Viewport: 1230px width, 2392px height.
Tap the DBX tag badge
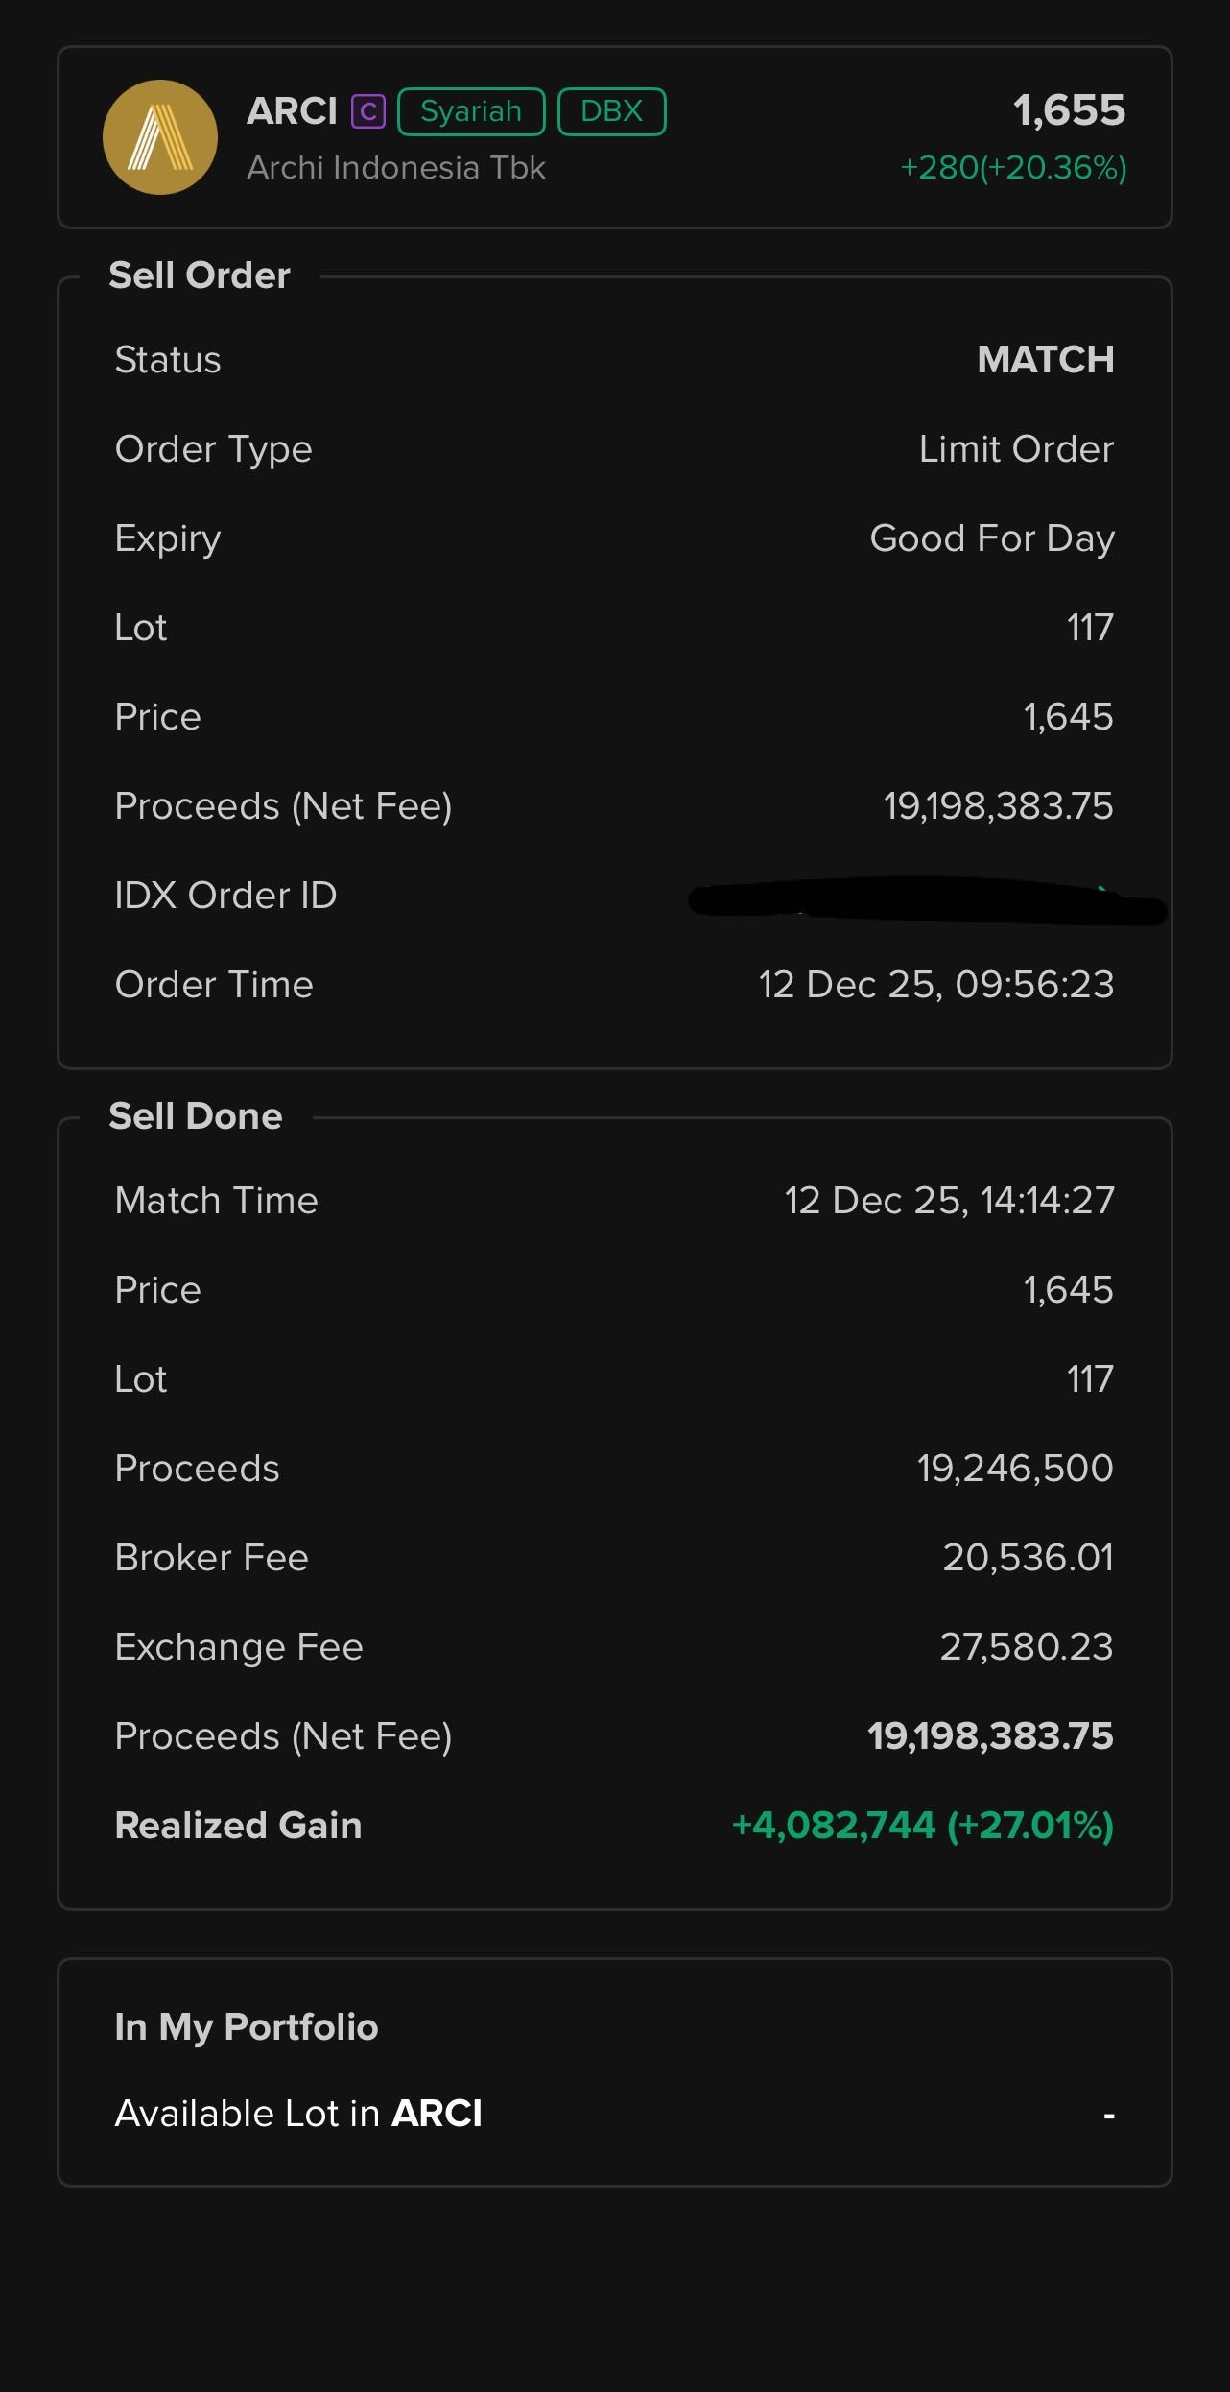(611, 112)
